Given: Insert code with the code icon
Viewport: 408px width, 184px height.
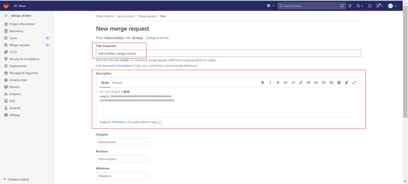Looking at the screenshot, I should 293,83.
